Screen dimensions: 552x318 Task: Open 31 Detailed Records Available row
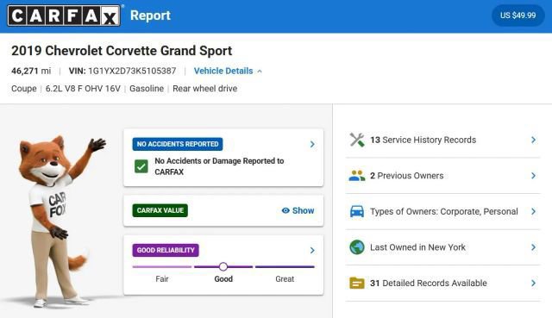pos(442,283)
